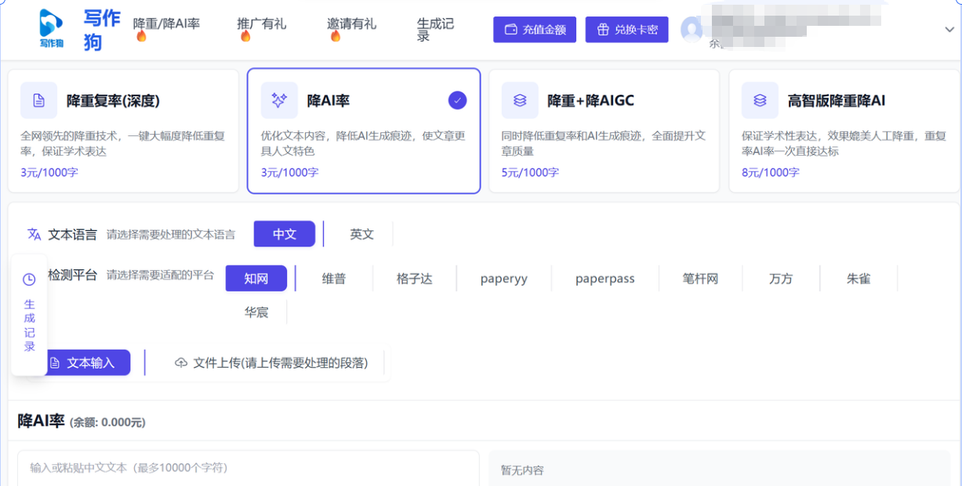Click the 3元/1000字 price on 降重复率 card
The width and height of the screenshot is (962, 486).
tap(49, 172)
